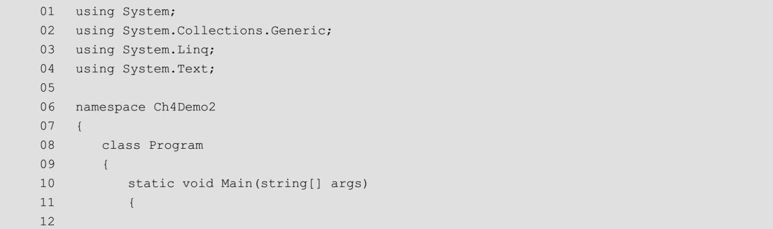Click the class keyword

(x=121, y=146)
